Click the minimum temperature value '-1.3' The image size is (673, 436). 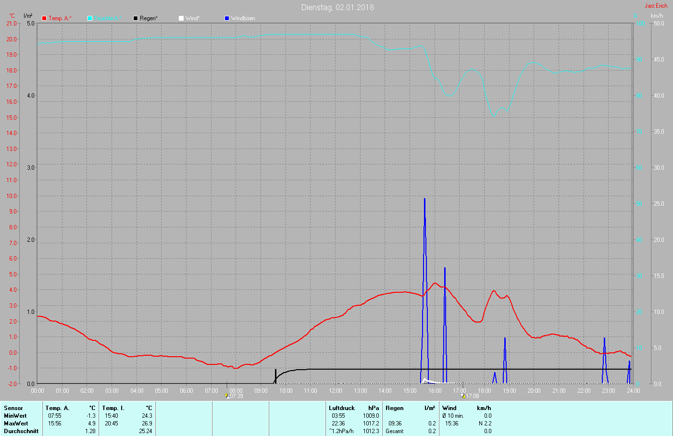(91, 416)
